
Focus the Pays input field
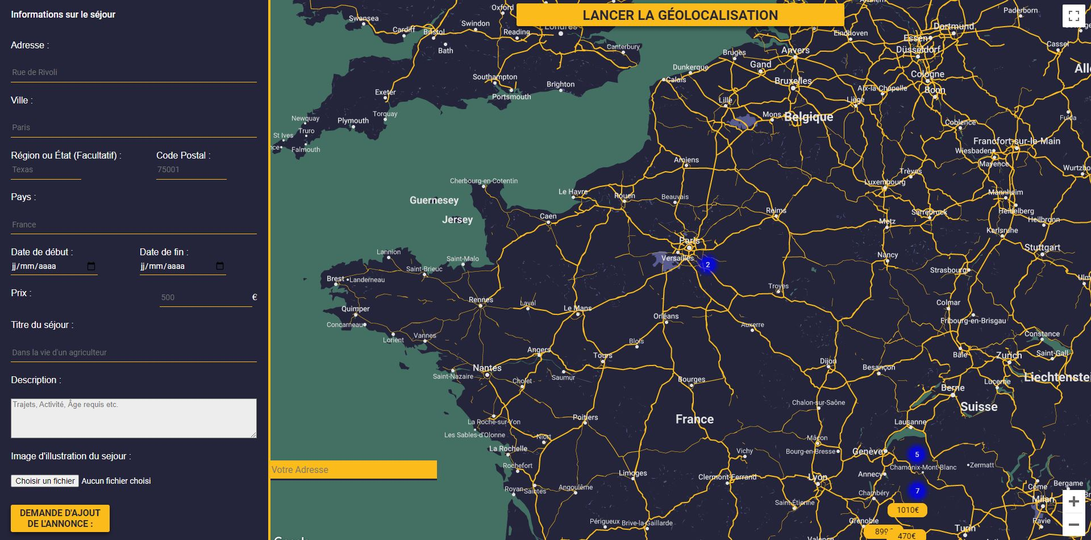tap(134, 225)
